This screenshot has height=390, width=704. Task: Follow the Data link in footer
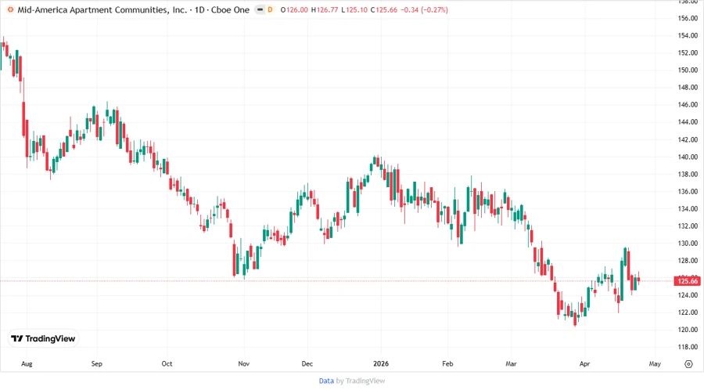(326, 381)
